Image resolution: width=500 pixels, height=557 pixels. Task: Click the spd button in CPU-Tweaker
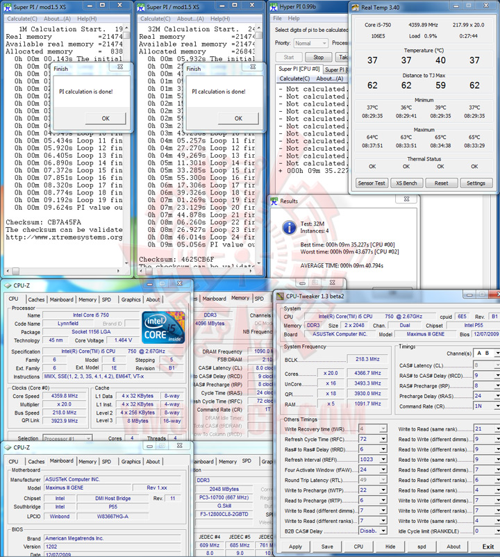pos(422,547)
